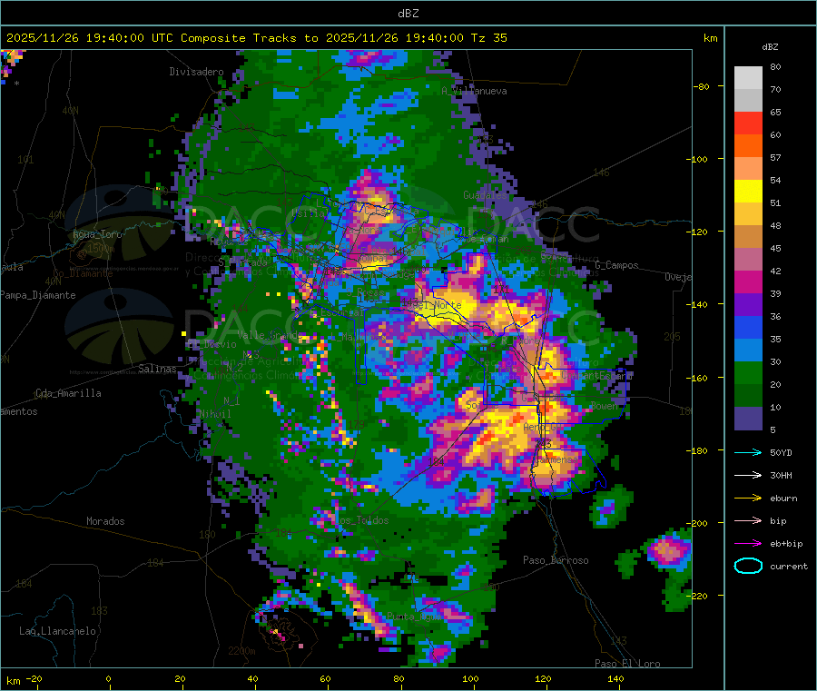Click the Divisadero place label

196,72
